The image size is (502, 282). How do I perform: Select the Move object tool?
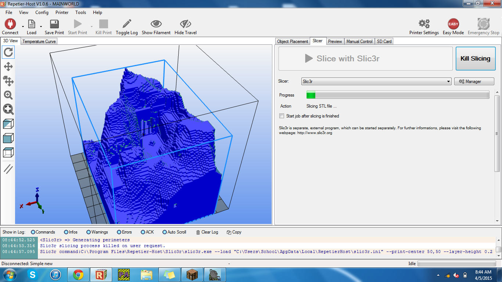8,81
